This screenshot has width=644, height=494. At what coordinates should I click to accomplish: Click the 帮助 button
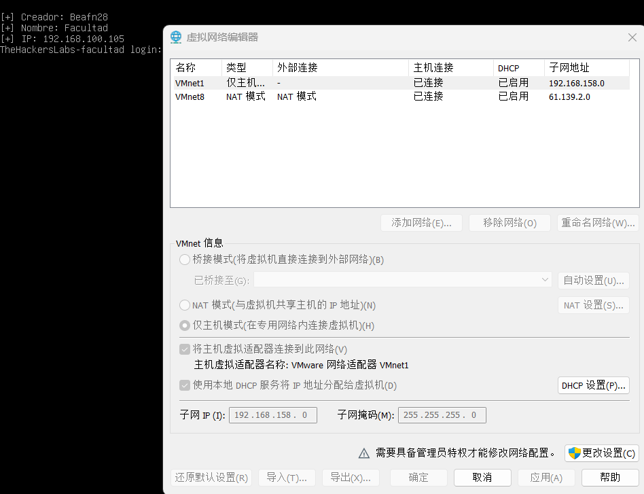pyautogui.click(x=609, y=477)
